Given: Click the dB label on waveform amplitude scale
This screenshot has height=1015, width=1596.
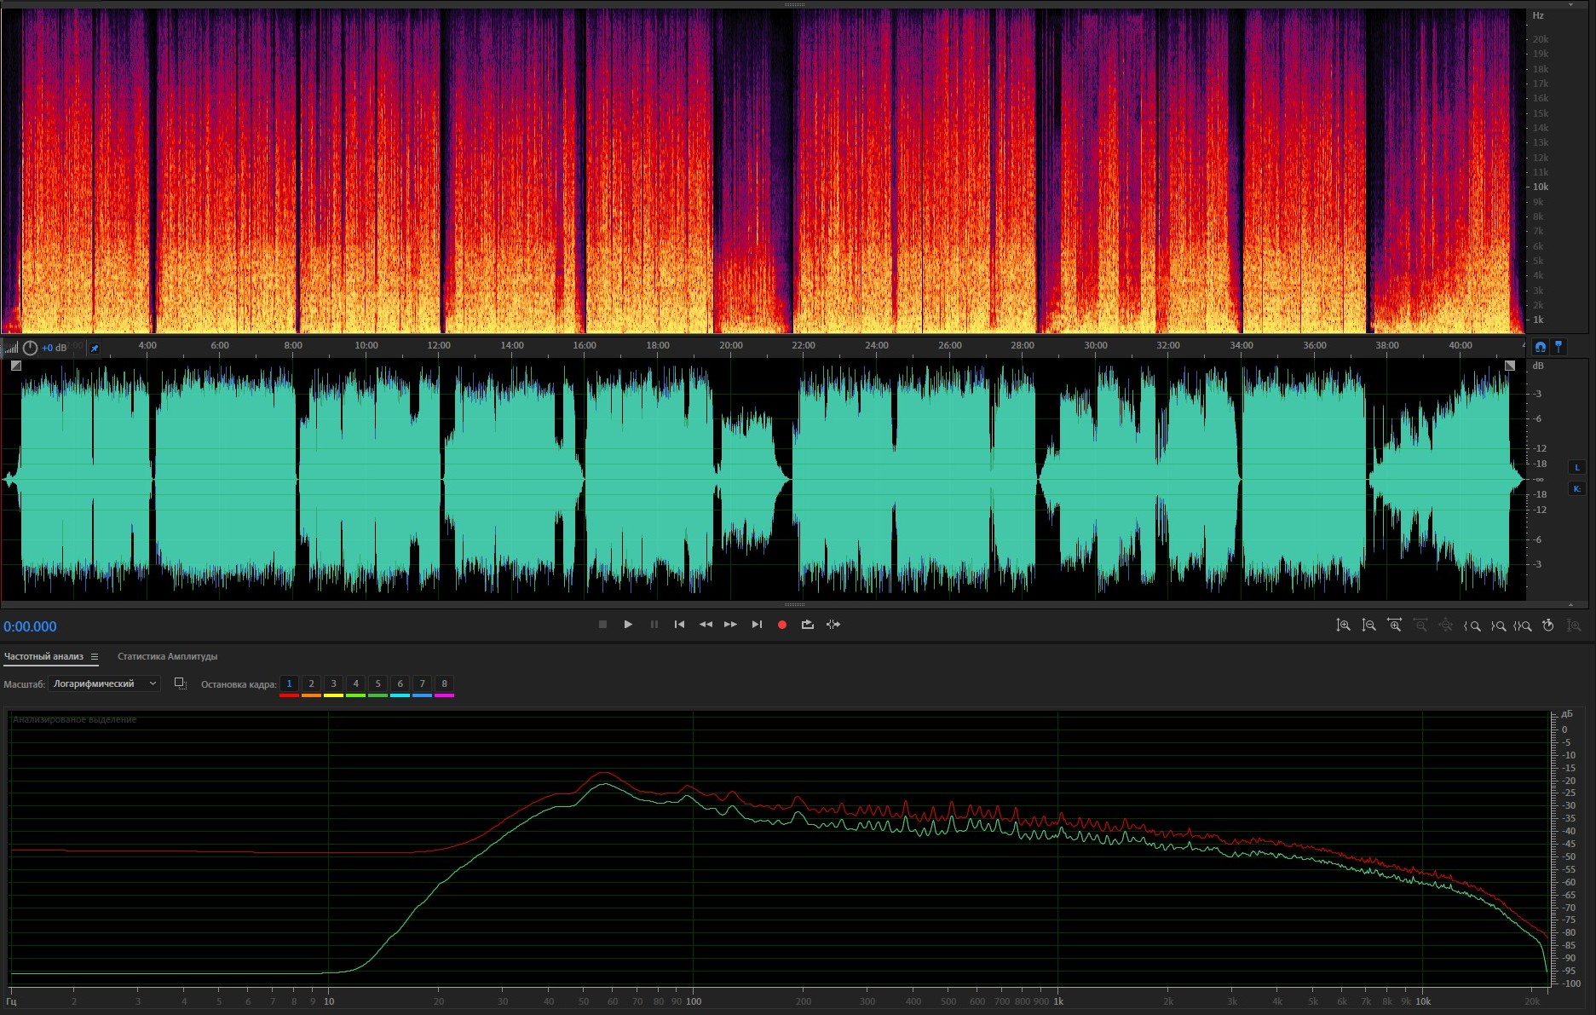Looking at the screenshot, I should (x=1538, y=366).
